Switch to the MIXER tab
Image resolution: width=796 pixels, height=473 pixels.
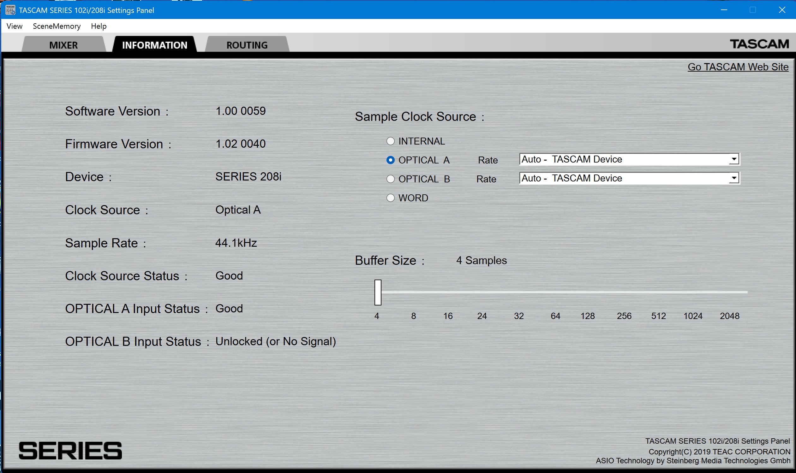[63, 45]
